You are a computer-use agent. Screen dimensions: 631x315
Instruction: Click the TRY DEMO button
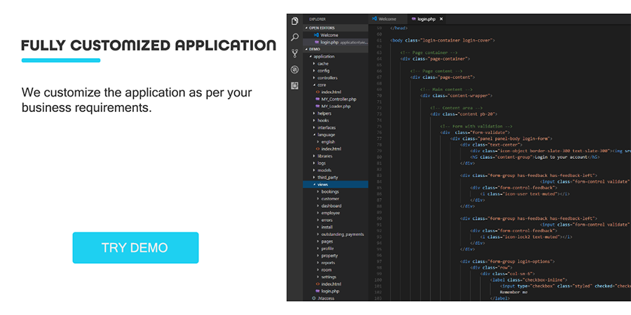tap(135, 248)
